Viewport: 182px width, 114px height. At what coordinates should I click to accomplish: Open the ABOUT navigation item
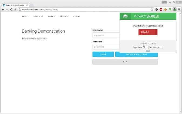pyautogui.click(x=25, y=16)
